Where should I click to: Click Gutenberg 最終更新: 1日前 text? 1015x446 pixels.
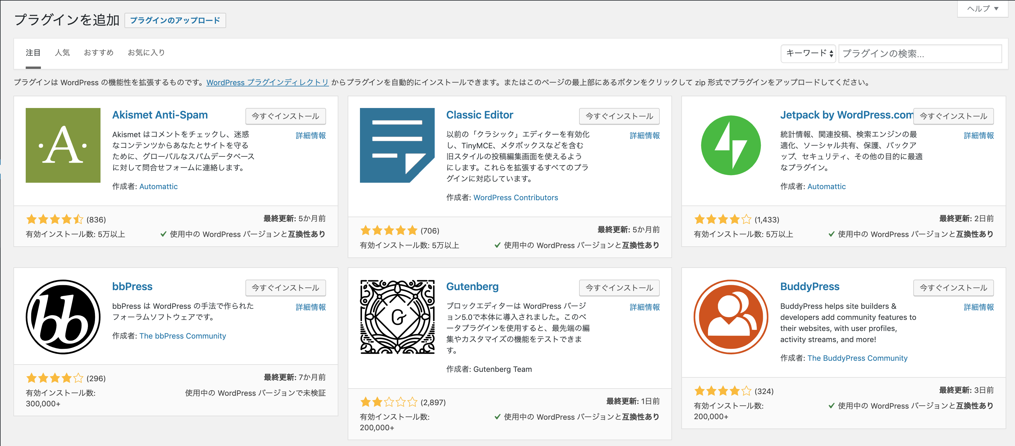click(633, 401)
